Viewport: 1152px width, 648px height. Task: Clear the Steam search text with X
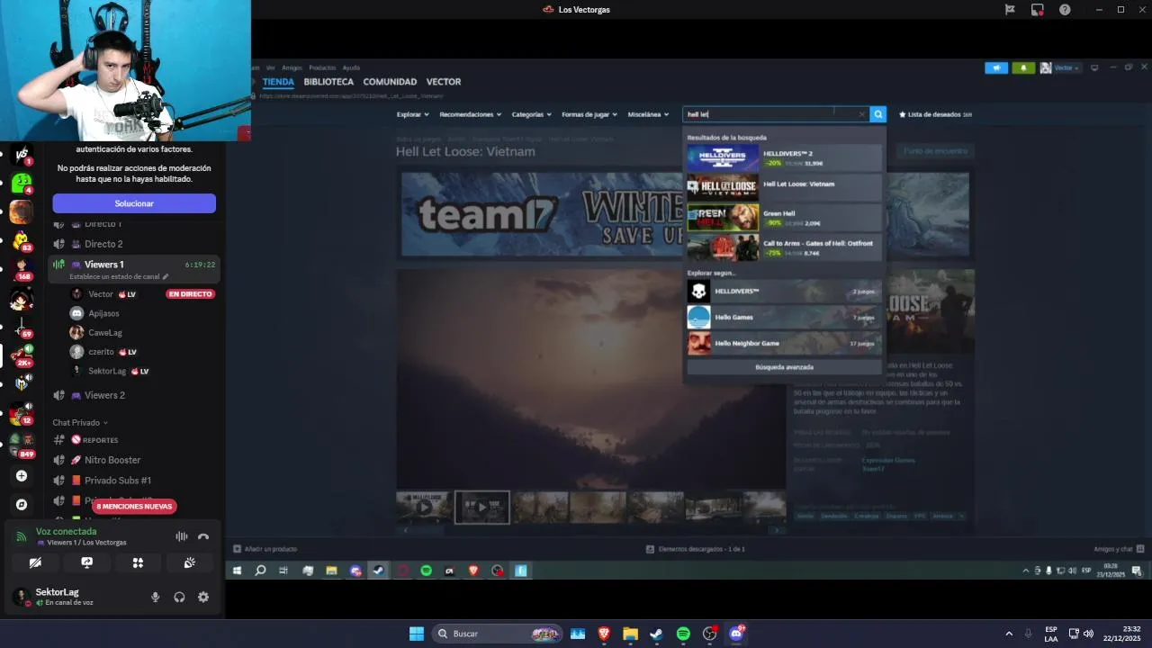[861, 114]
